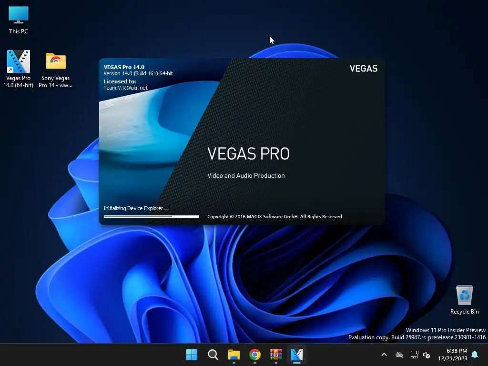Open the Windows Start menu
The height and width of the screenshot is (366, 488).
click(192, 355)
